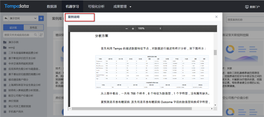Screen dimensions: 264x117
Task: Focus the 搜索文件夹或应用名称 search field
Action: (19, 35)
